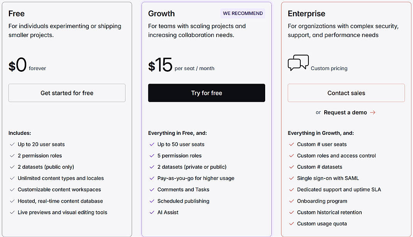This screenshot has height=237, width=413.
Task: Click the checkmark beside Scheduled publishing
Action: 151,201
